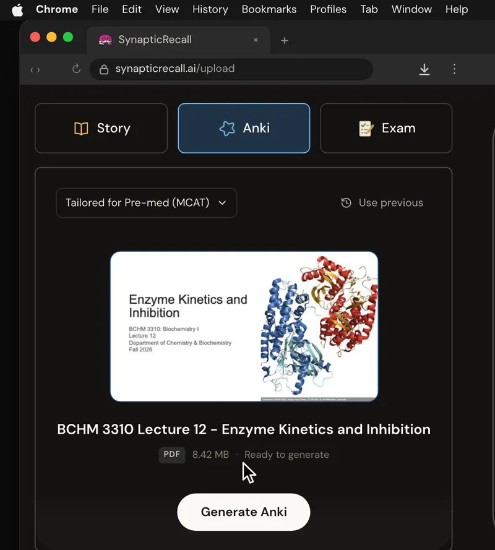The image size is (495, 550).
Task: Click the lock site-info icon
Action: click(104, 69)
